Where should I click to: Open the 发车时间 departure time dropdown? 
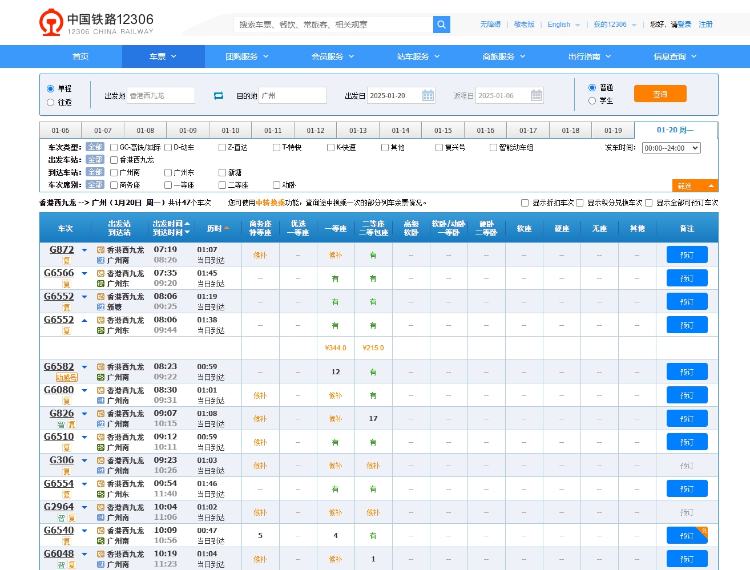pyautogui.click(x=671, y=148)
